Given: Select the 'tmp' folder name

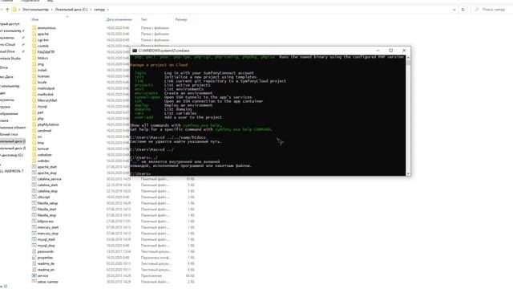Looking at the screenshot, I should (x=41, y=143).
